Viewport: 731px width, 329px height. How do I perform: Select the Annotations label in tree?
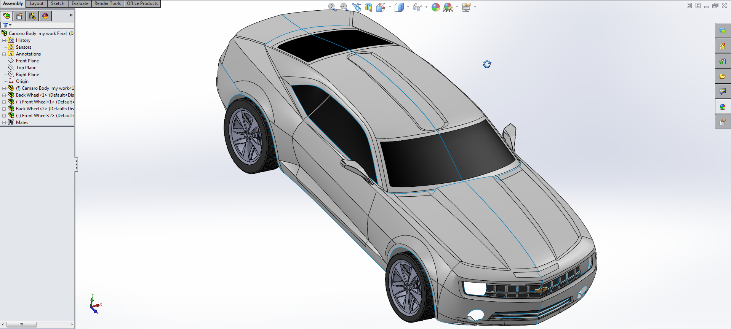point(28,54)
